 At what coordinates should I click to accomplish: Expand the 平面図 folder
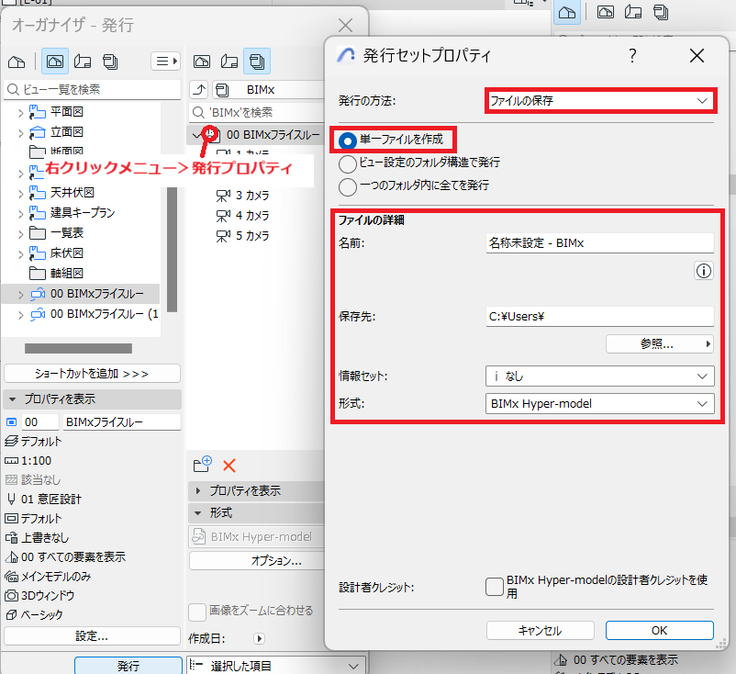21,113
